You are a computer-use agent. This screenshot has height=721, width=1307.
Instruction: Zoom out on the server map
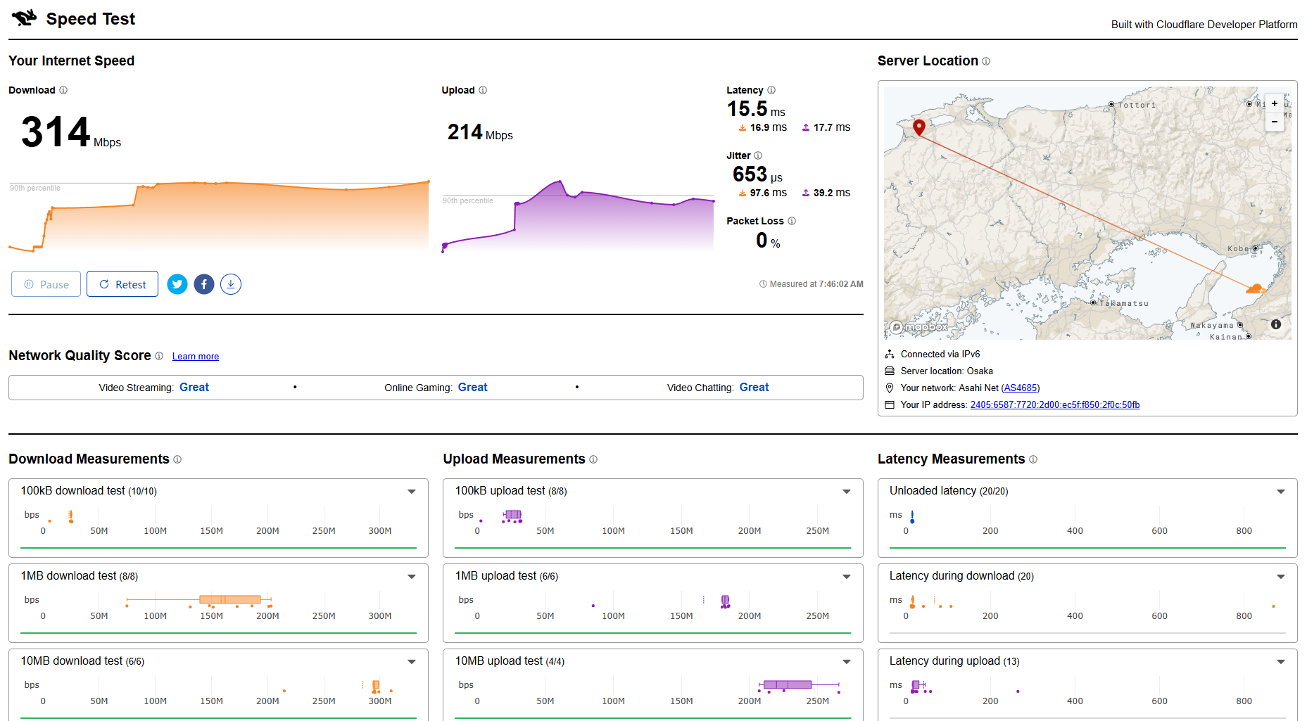[x=1275, y=122]
